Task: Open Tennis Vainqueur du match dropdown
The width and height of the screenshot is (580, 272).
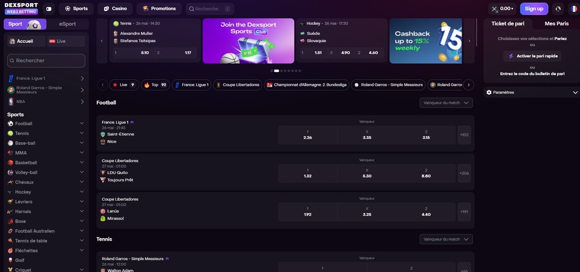Action: tap(446, 239)
